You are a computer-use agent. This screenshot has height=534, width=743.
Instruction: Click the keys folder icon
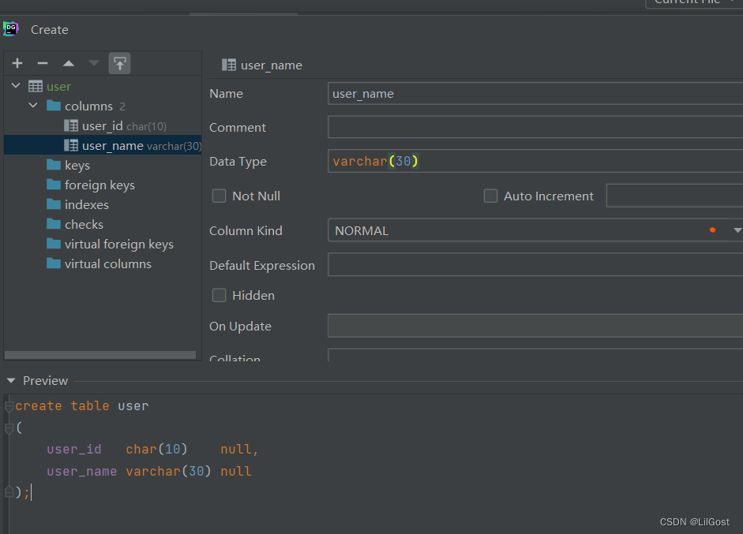coord(54,165)
